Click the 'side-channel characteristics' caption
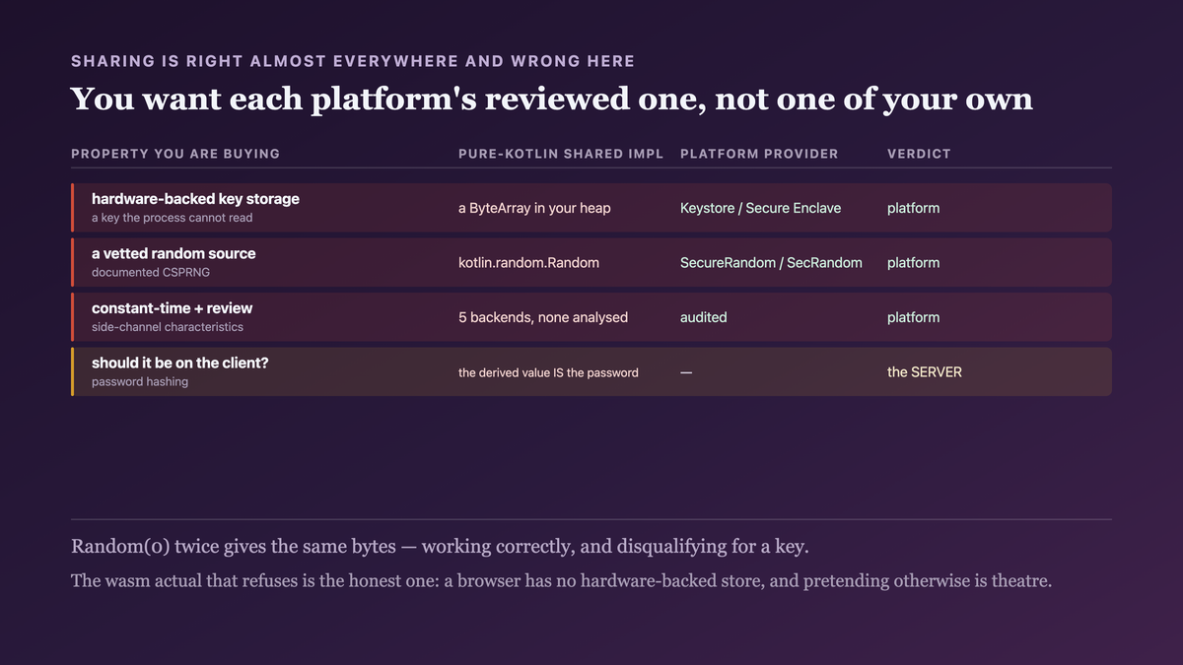Viewport: 1183px width, 665px height. 168,327
